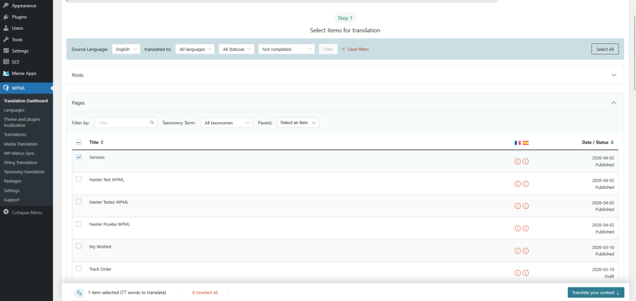This screenshot has width=636, height=301.
Task: Click the Users person icon
Action: (6, 28)
